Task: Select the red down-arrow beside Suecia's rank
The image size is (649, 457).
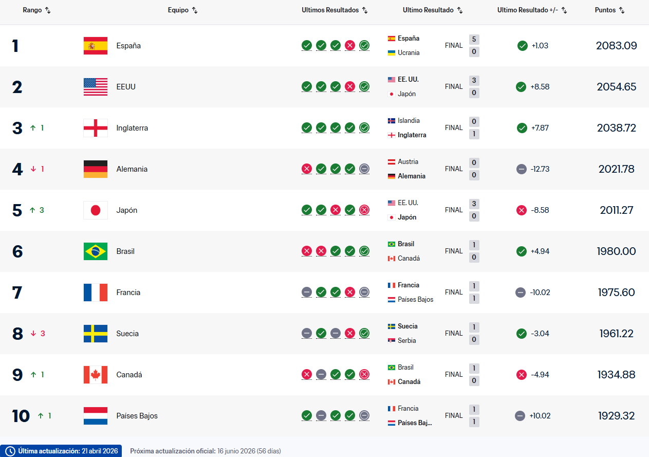Action: [32, 333]
